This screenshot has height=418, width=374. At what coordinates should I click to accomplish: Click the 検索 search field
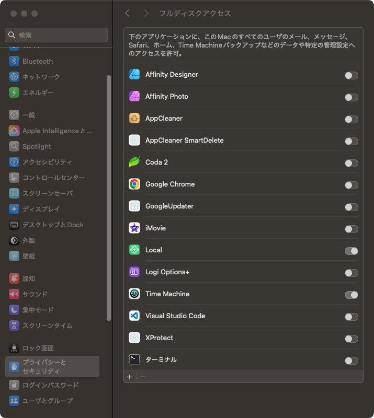56,35
